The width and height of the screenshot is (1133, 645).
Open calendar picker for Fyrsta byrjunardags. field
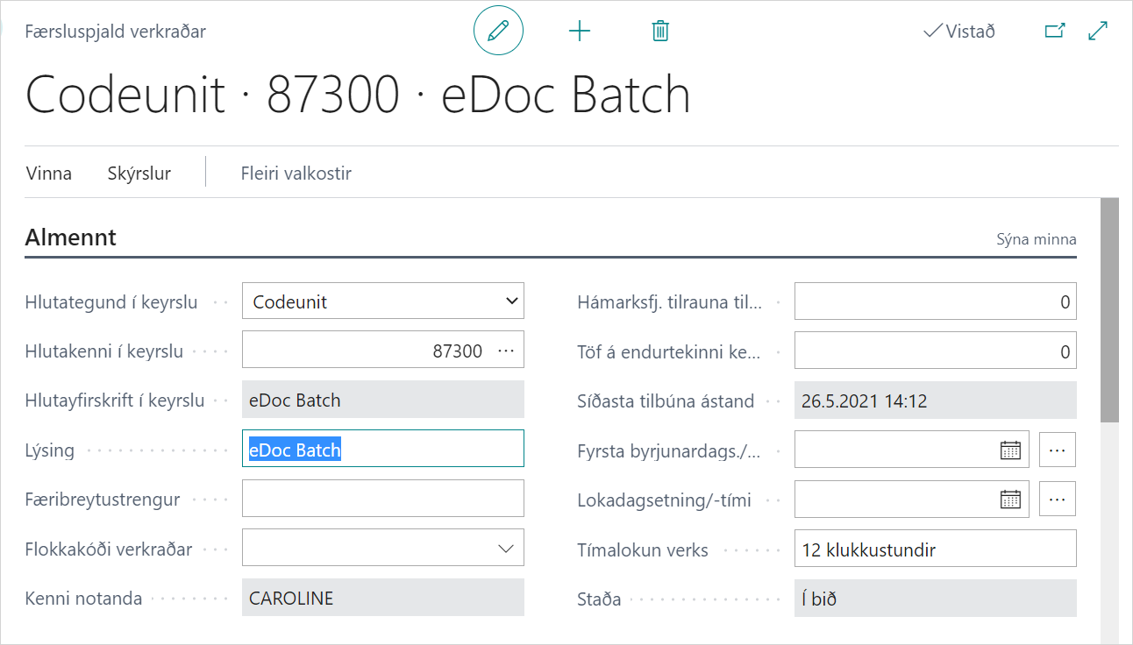point(1010,450)
